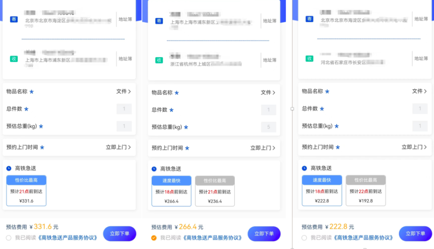Screen dimensions: 434x249
Task: Uncheck the agreement checkbox in the ¥266.4 order
Action: [x=154, y=238]
